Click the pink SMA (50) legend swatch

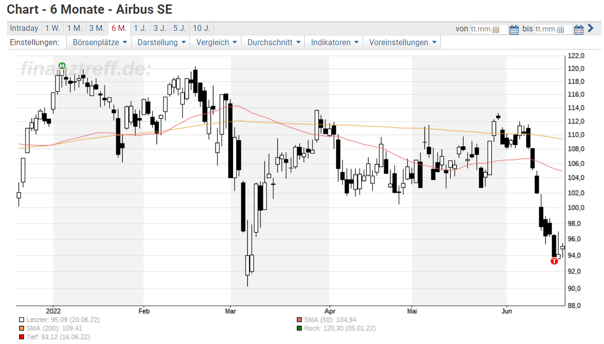pos(299,320)
